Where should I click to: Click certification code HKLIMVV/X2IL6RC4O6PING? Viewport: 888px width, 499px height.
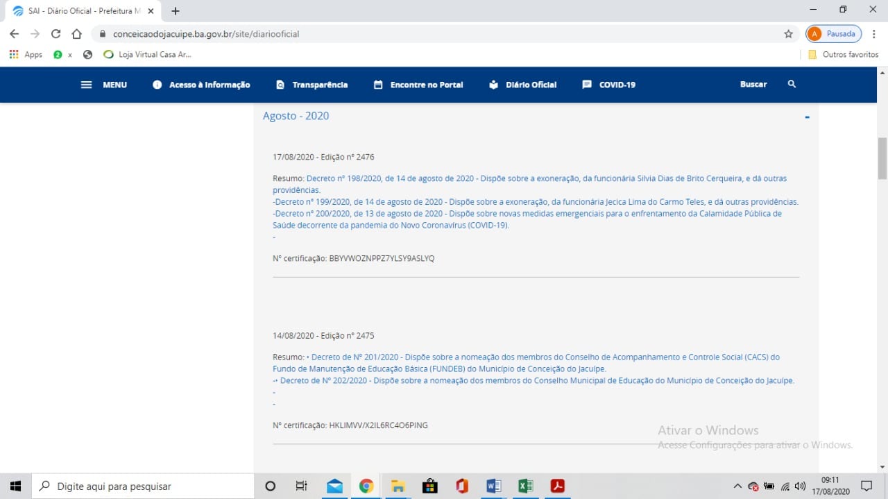tap(378, 425)
